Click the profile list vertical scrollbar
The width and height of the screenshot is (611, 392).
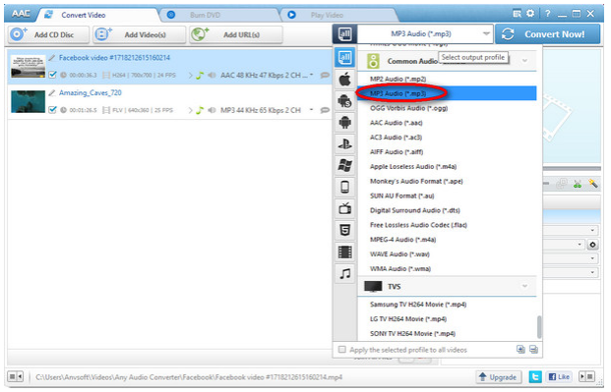[539, 326]
